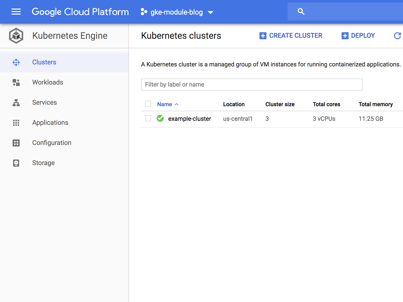Toggle the select-all checkbox in table header
The height and width of the screenshot is (302, 403).
tap(148, 104)
